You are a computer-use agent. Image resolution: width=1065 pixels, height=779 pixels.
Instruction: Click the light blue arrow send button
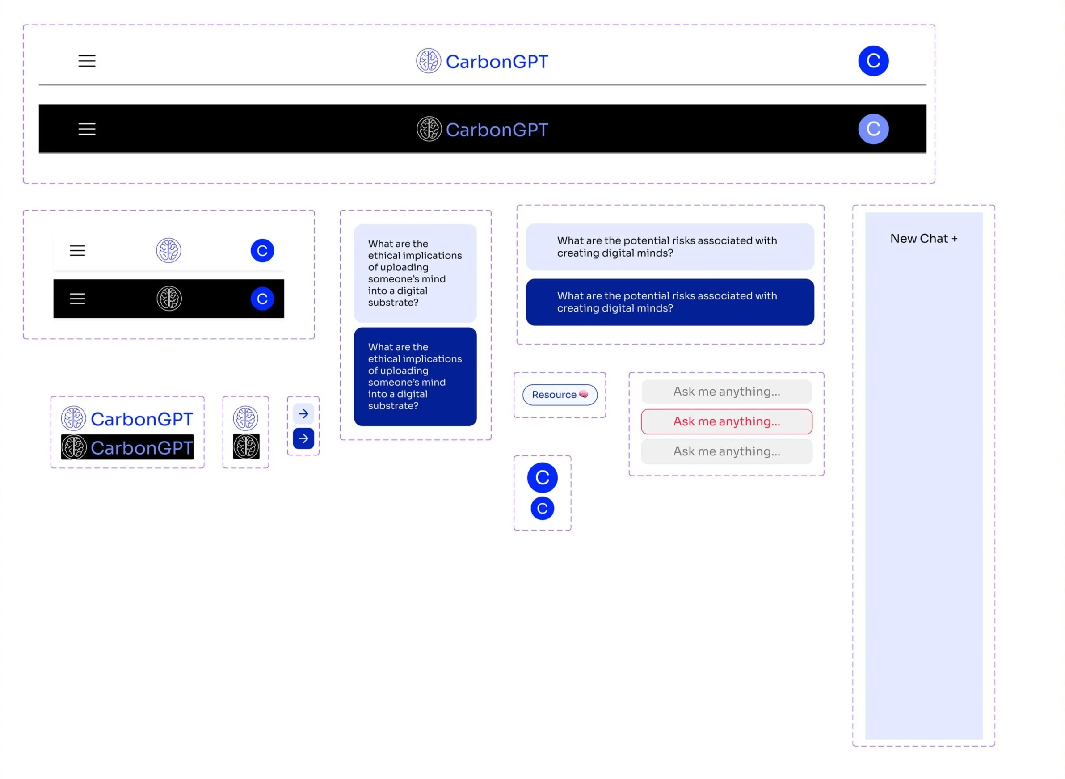click(x=303, y=413)
